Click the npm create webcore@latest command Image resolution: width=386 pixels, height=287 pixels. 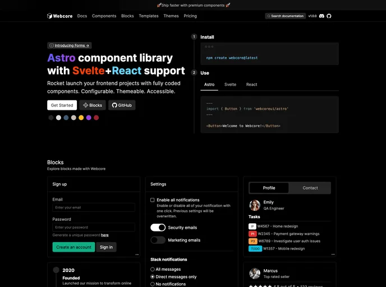(232, 58)
